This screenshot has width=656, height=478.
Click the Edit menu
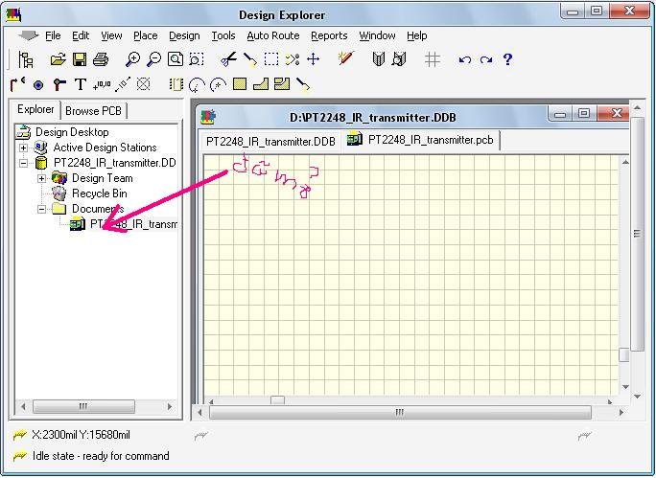[81, 36]
